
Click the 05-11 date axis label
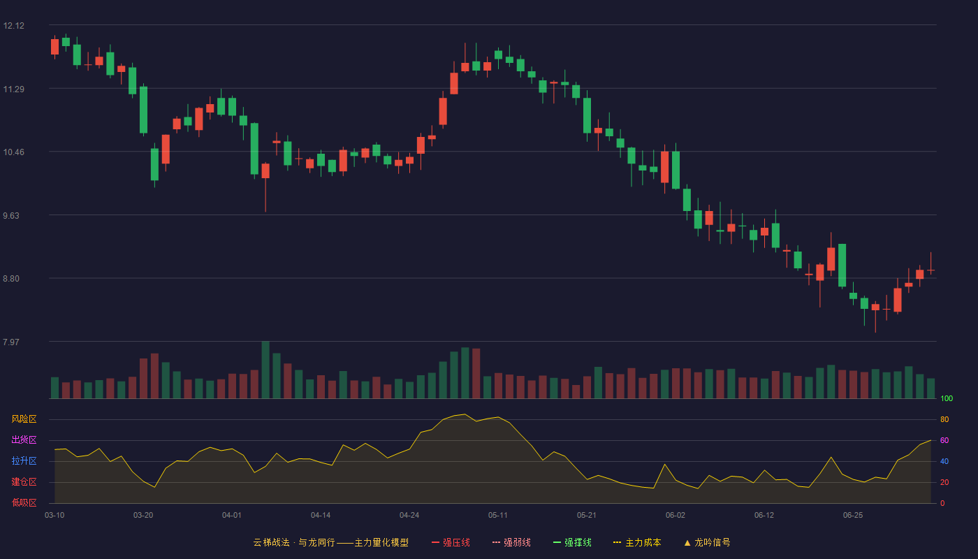498,515
